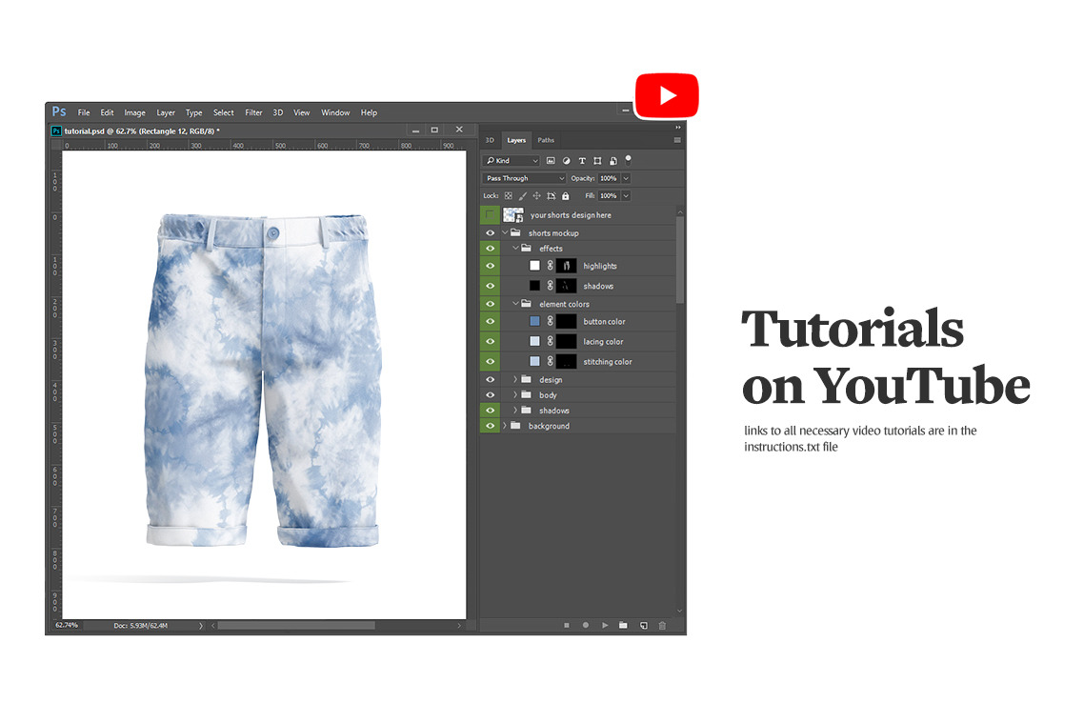The image size is (1084, 723).
Task: Click the button color layer swatch
Action: [534, 322]
